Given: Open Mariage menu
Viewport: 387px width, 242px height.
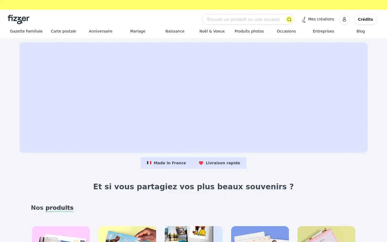Looking at the screenshot, I should (x=138, y=31).
